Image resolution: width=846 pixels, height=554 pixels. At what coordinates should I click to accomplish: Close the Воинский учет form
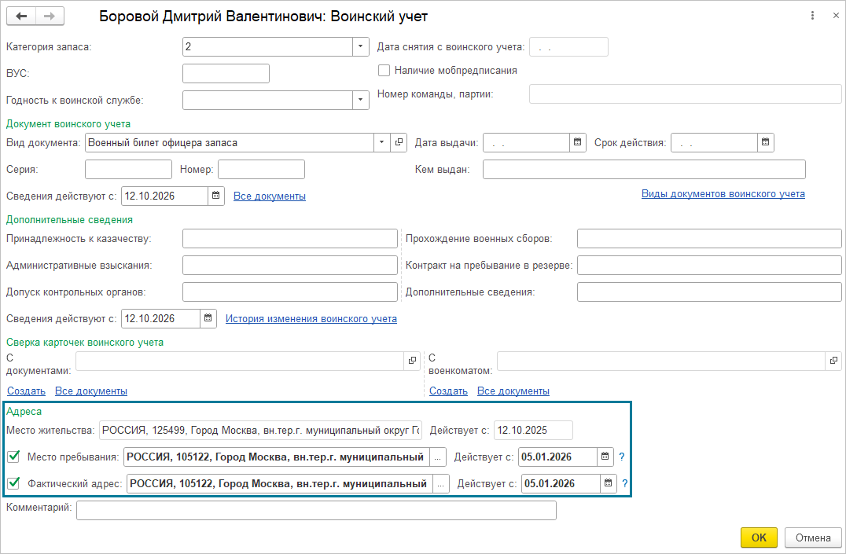(835, 16)
